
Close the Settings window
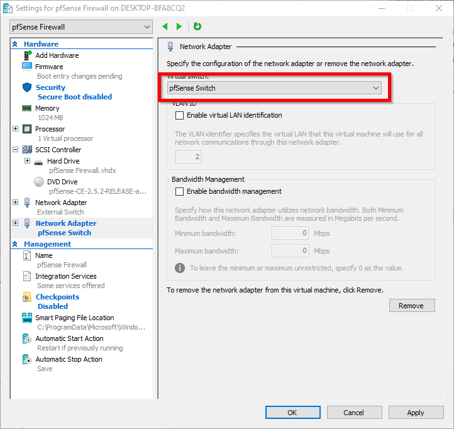tap(439, 8)
